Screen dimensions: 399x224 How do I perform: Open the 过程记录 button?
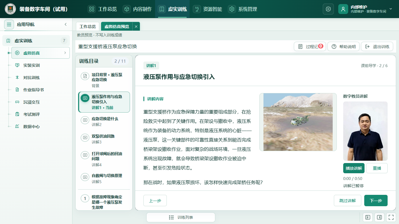(x=310, y=46)
